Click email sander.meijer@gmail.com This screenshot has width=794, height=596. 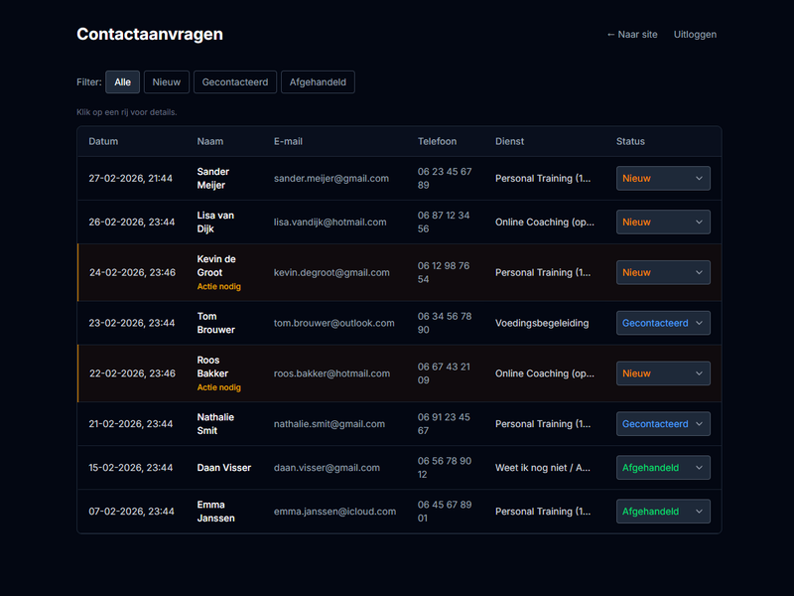pyautogui.click(x=331, y=179)
